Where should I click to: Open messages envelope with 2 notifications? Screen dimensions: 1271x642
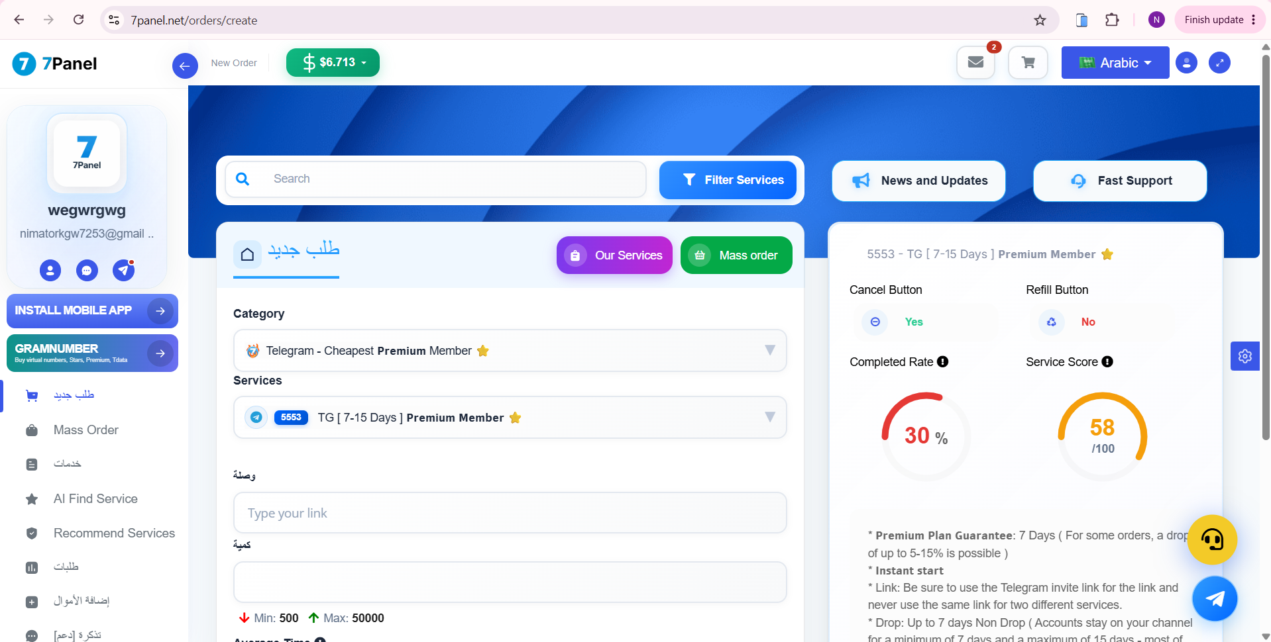tap(975, 62)
